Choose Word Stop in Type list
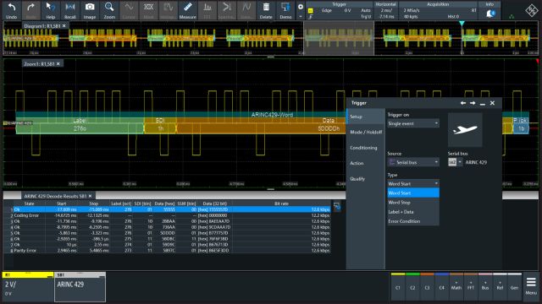Image resolution: width=542 pixels, height=304 pixels. (413, 203)
